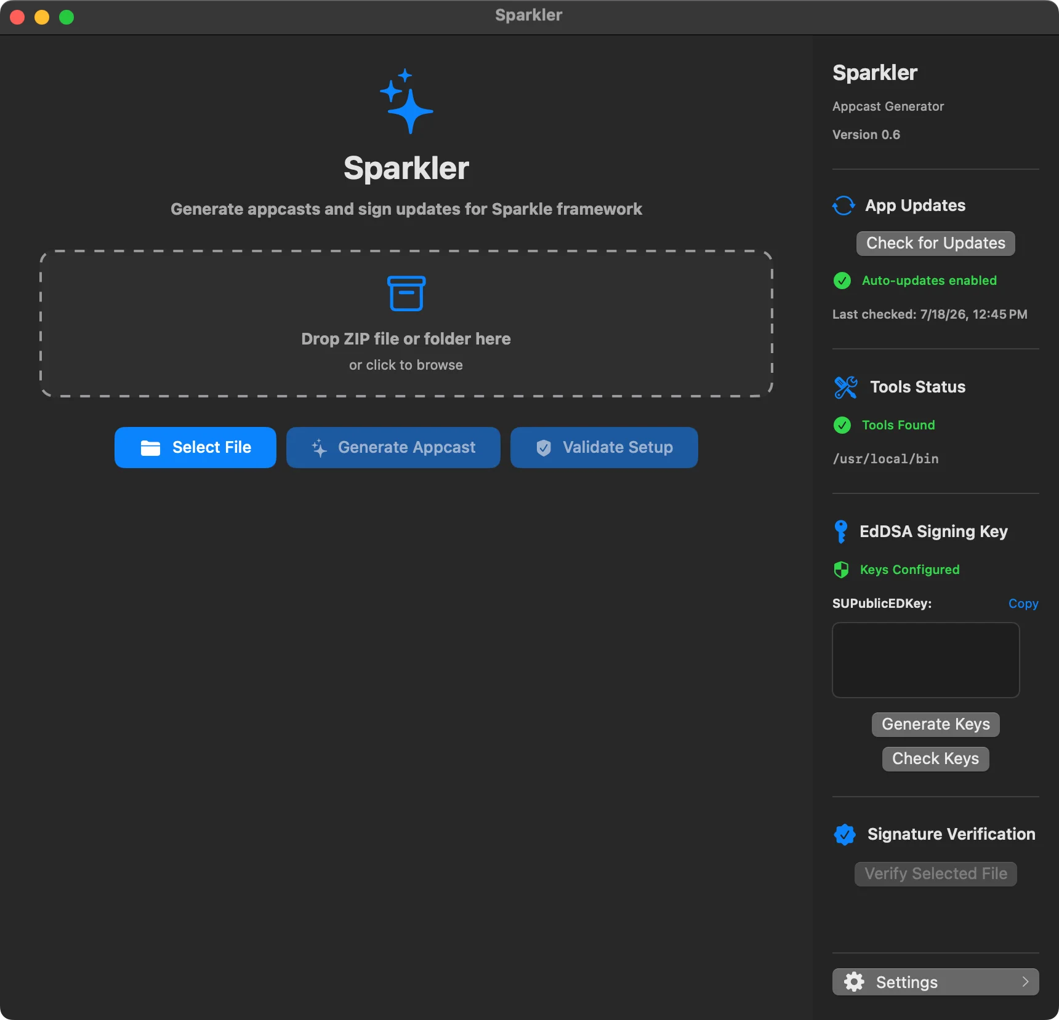Click the 'Version 0.6' label

click(866, 135)
